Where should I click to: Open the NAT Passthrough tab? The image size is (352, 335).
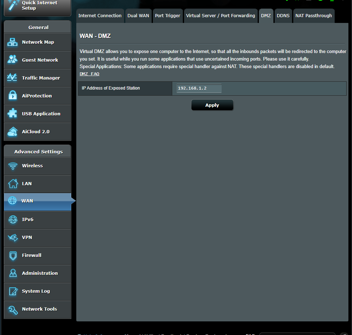coord(314,16)
